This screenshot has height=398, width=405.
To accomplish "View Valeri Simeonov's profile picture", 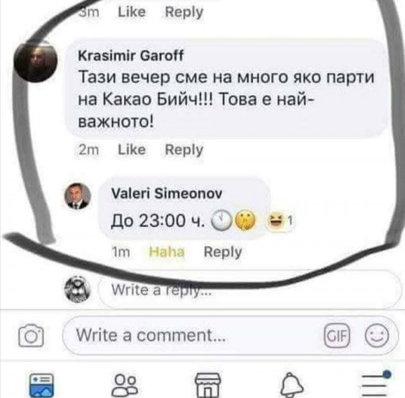I will tap(77, 196).
